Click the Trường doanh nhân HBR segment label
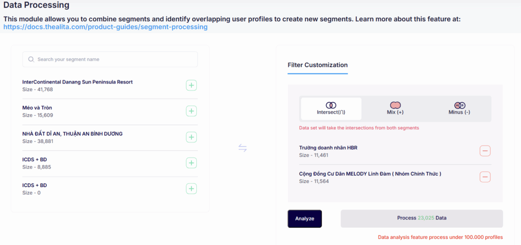Image resolution: width=521 pixels, height=245 pixels. click(328, 148)
